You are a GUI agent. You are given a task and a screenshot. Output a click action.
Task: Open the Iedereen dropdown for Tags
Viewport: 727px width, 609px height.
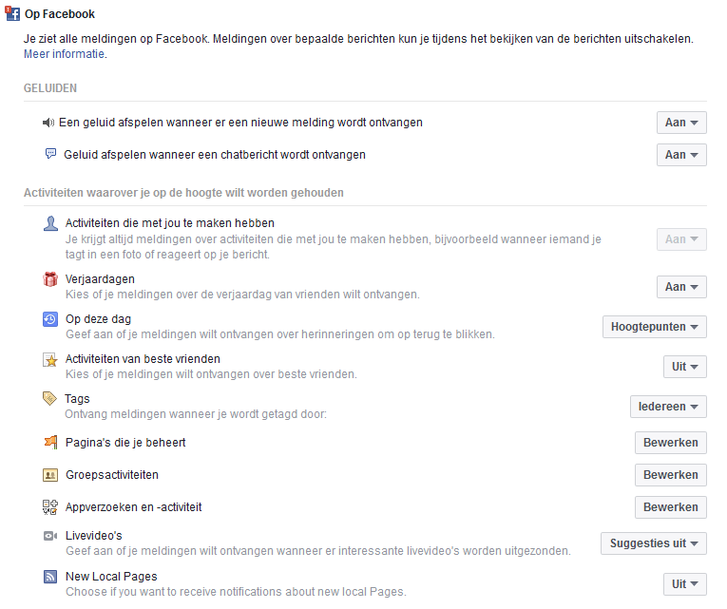tap(668, 407)
